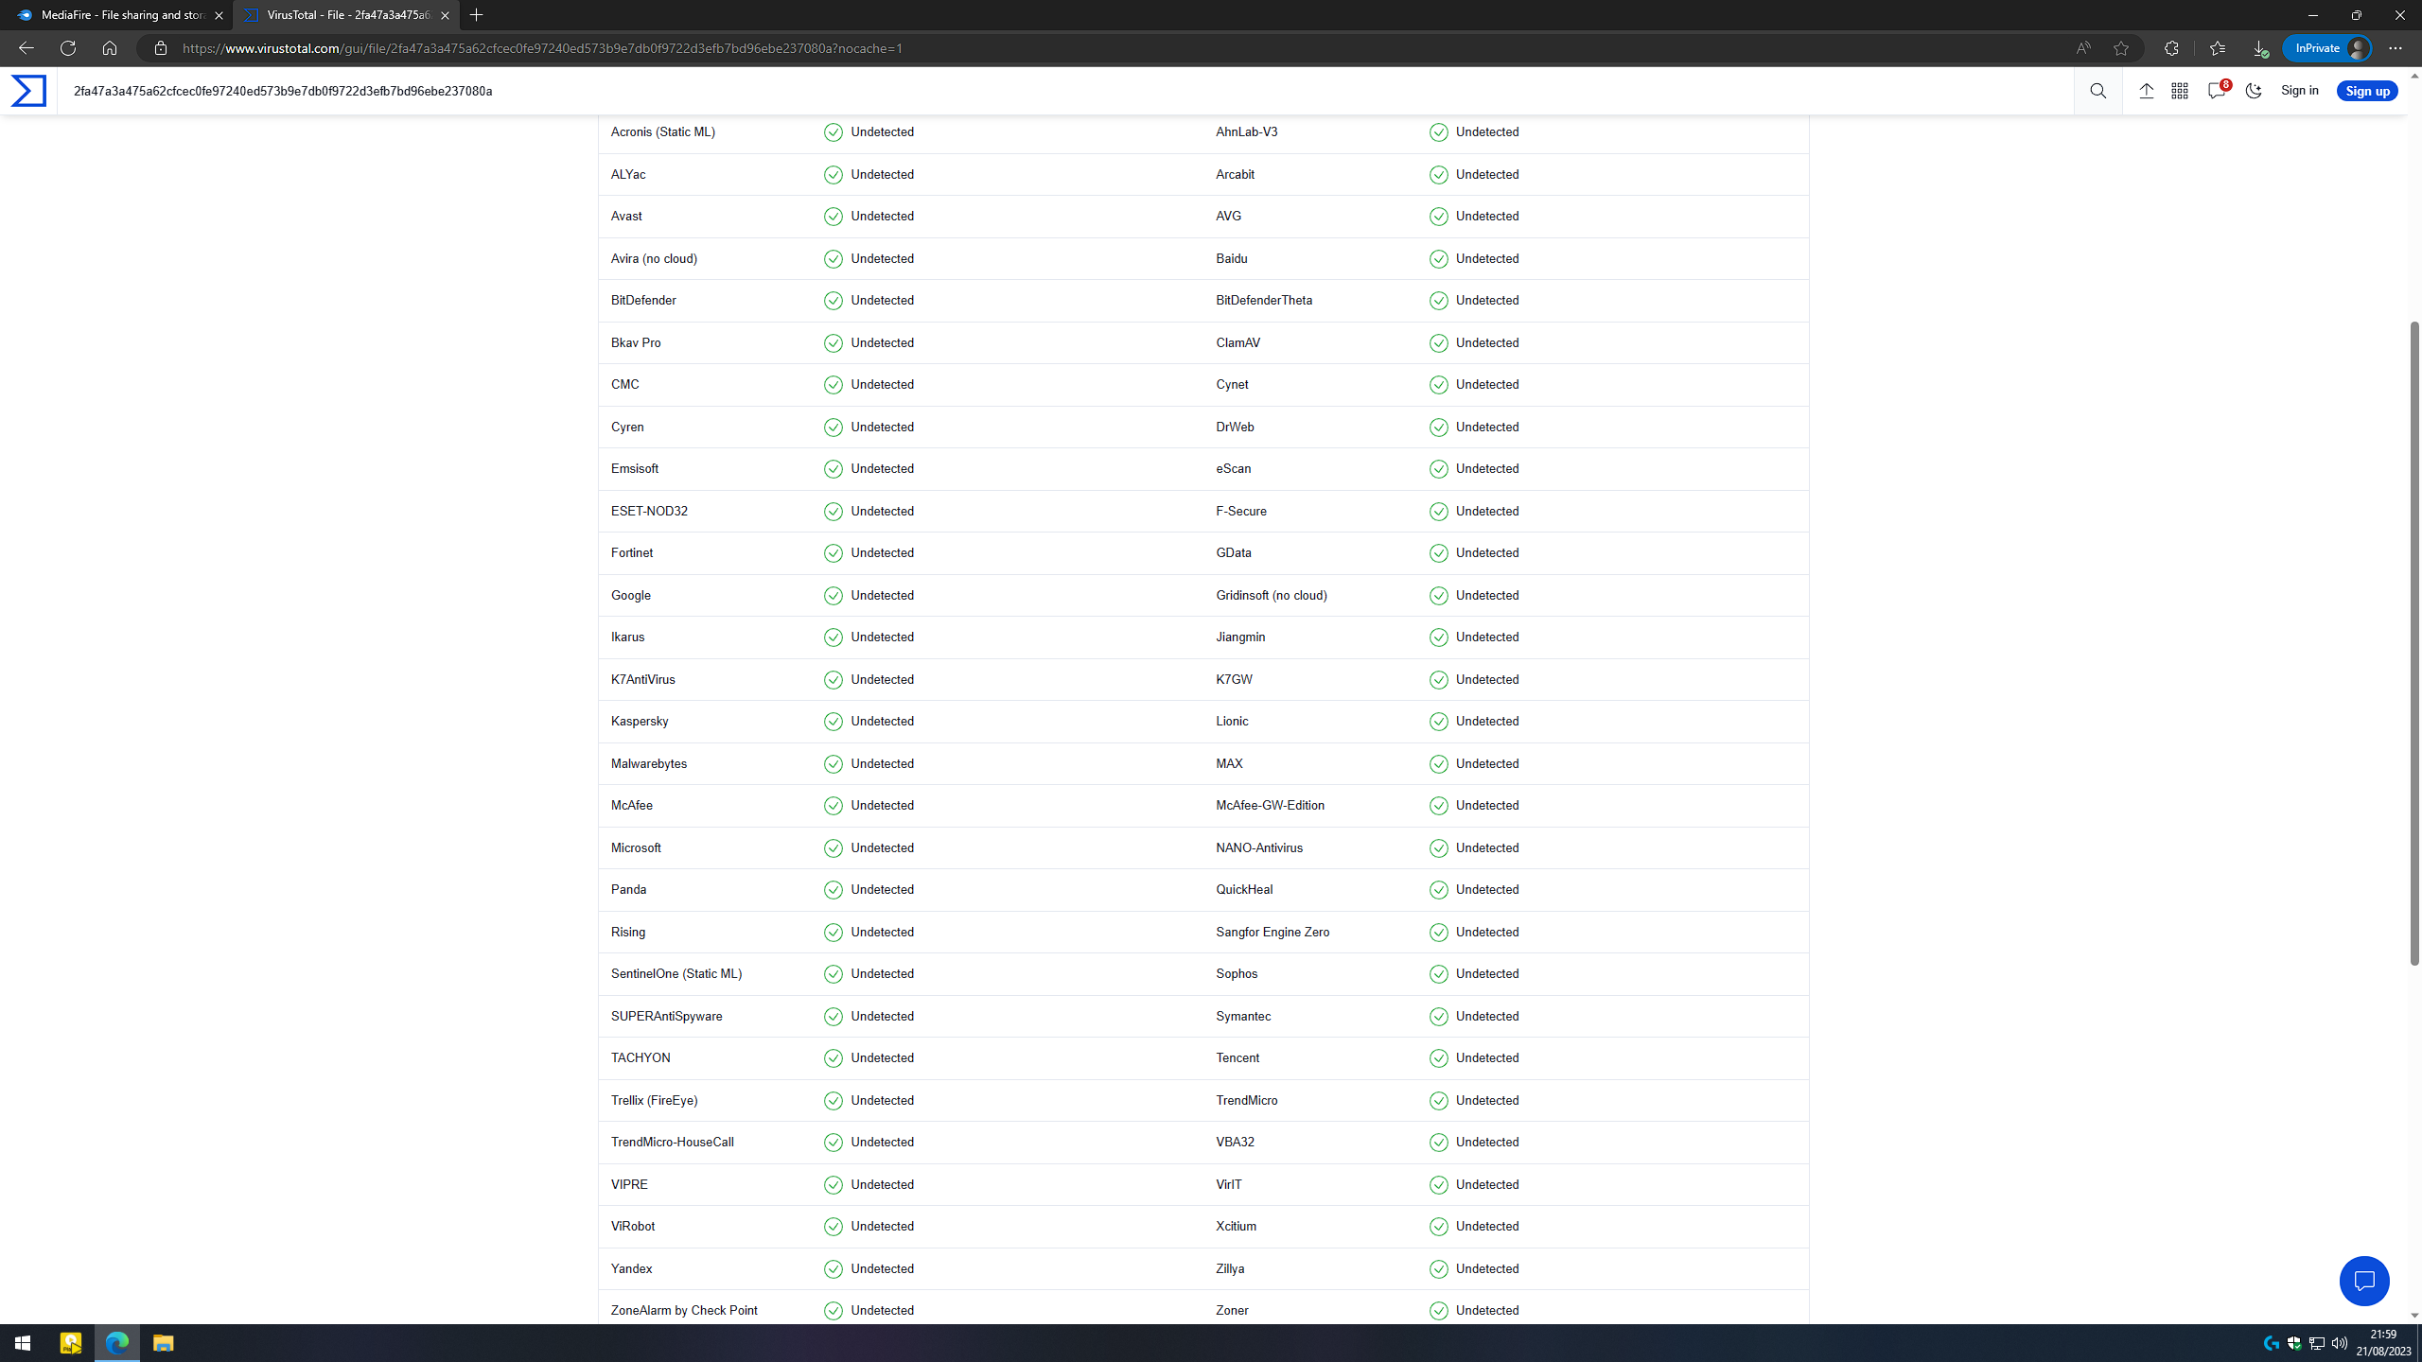Open File Explorer from taskbar
The image size is (2422, 1362).
coord(163,1343)
